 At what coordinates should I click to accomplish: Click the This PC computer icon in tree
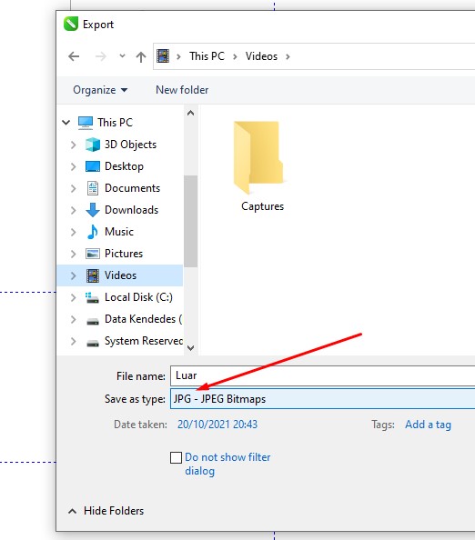tap(86, 123)
